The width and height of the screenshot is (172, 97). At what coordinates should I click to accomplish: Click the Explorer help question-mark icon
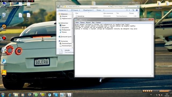point(137,10)
